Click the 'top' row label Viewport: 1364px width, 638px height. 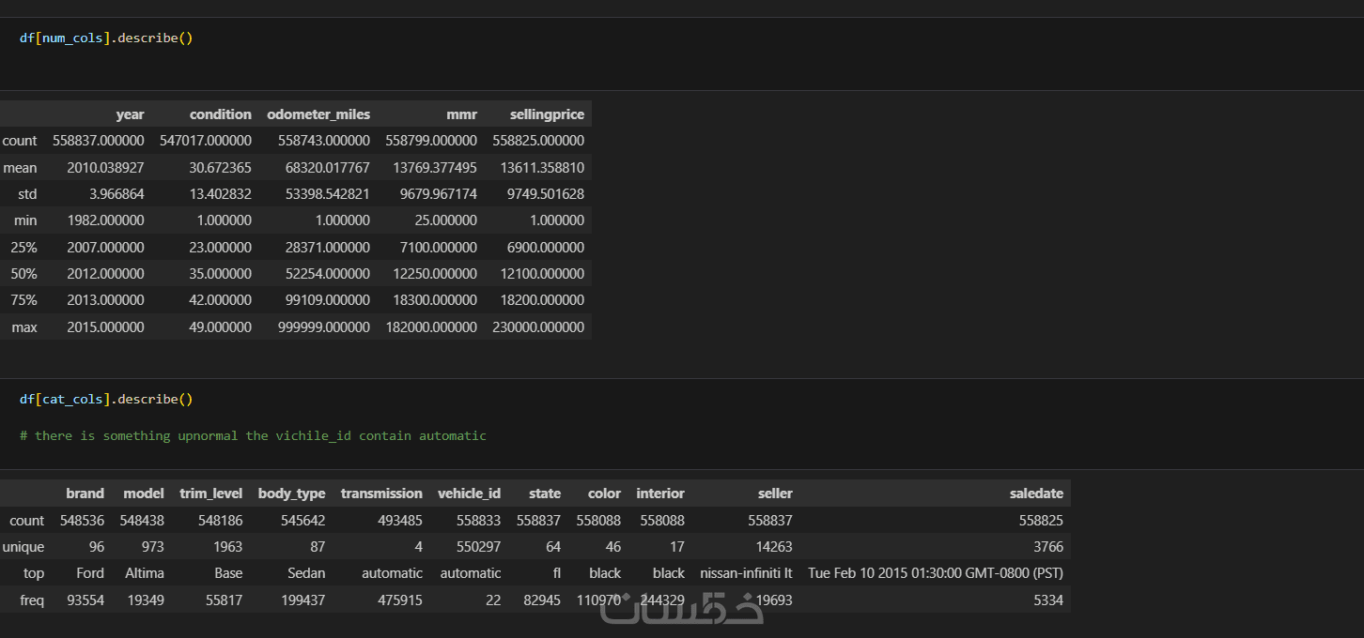pos(35,573)
